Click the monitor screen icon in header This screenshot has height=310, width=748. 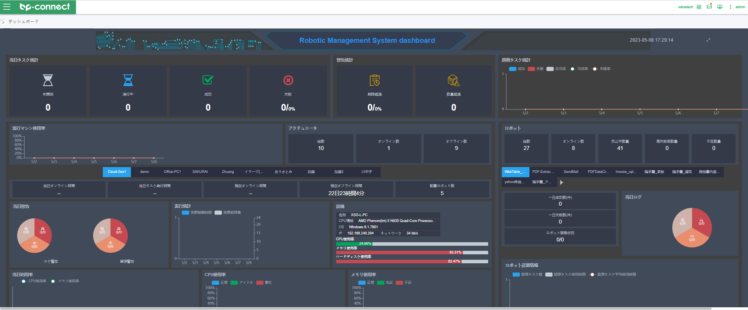pos(720,7)
